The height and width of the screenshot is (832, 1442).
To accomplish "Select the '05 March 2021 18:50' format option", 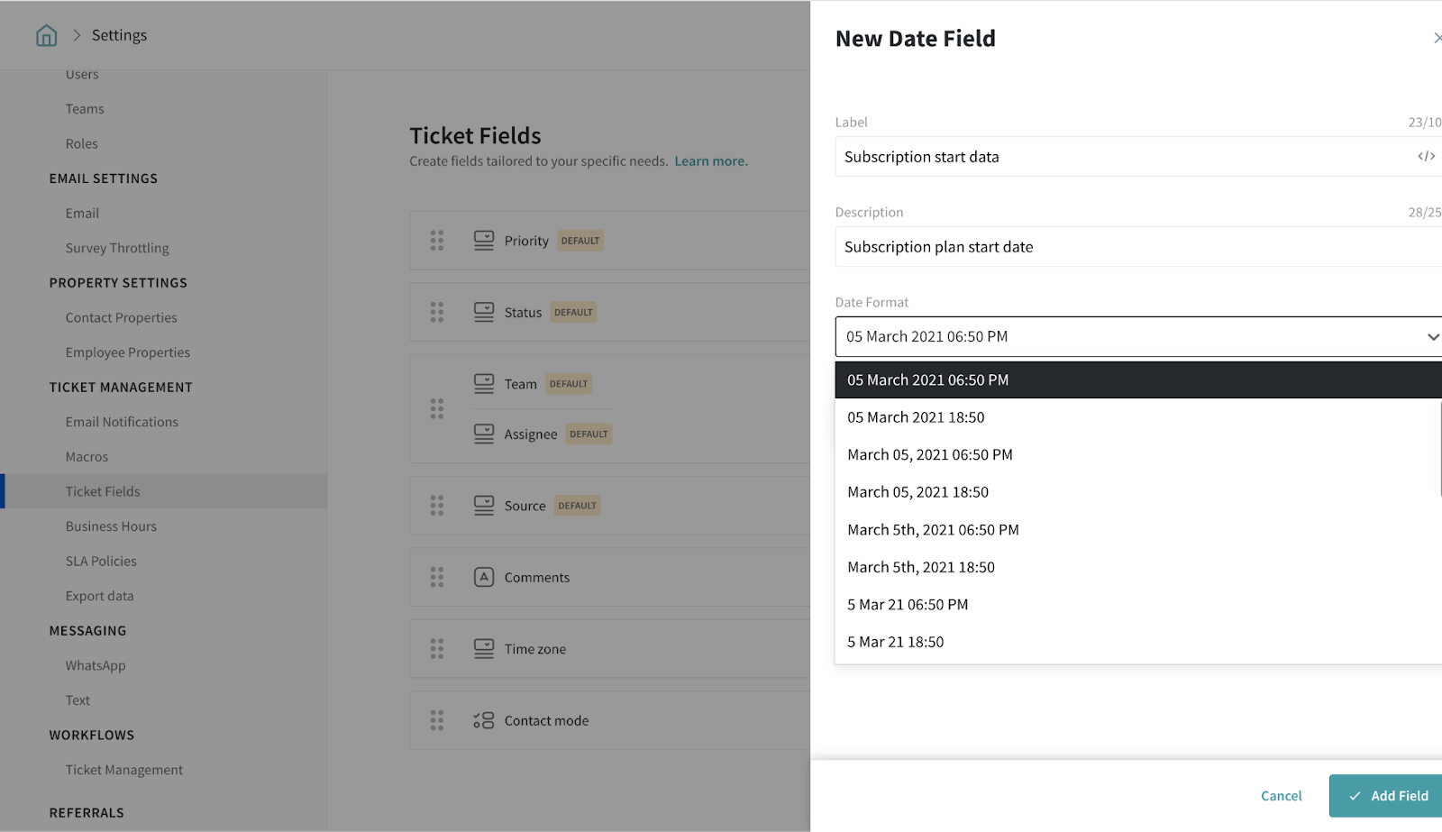I will (x=916, y=417).
